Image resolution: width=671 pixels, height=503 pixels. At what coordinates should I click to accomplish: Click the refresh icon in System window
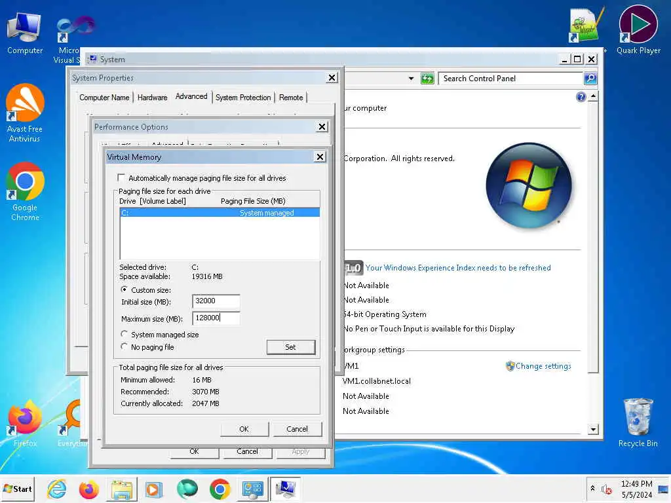(427, 79)
